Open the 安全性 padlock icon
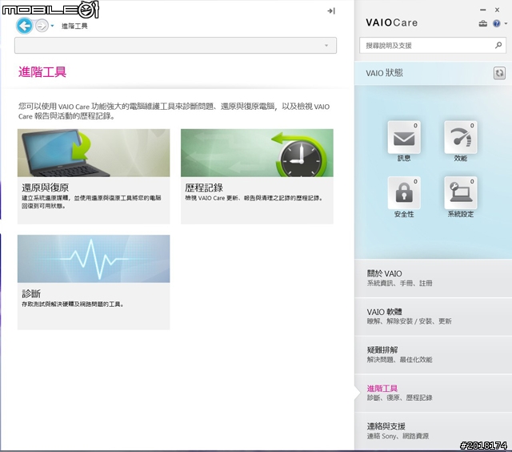Screen dimensions: 512x452 click(404, 193)
